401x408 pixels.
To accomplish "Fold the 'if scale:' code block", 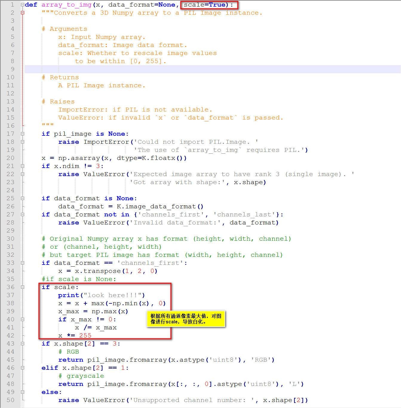I will (x=22, y=287).
